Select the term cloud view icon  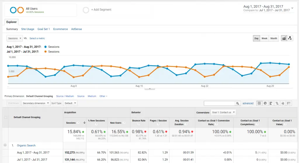point(283,103)
